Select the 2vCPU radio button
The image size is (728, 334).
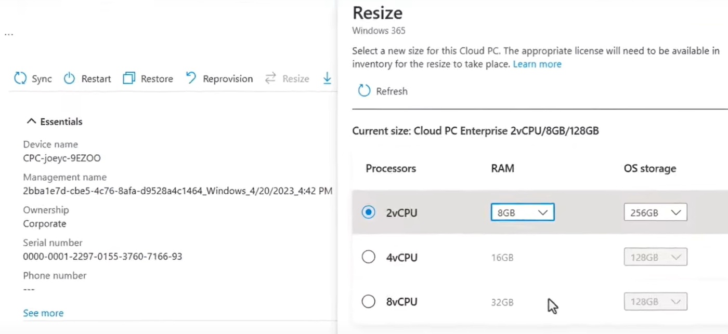[369, 212]
